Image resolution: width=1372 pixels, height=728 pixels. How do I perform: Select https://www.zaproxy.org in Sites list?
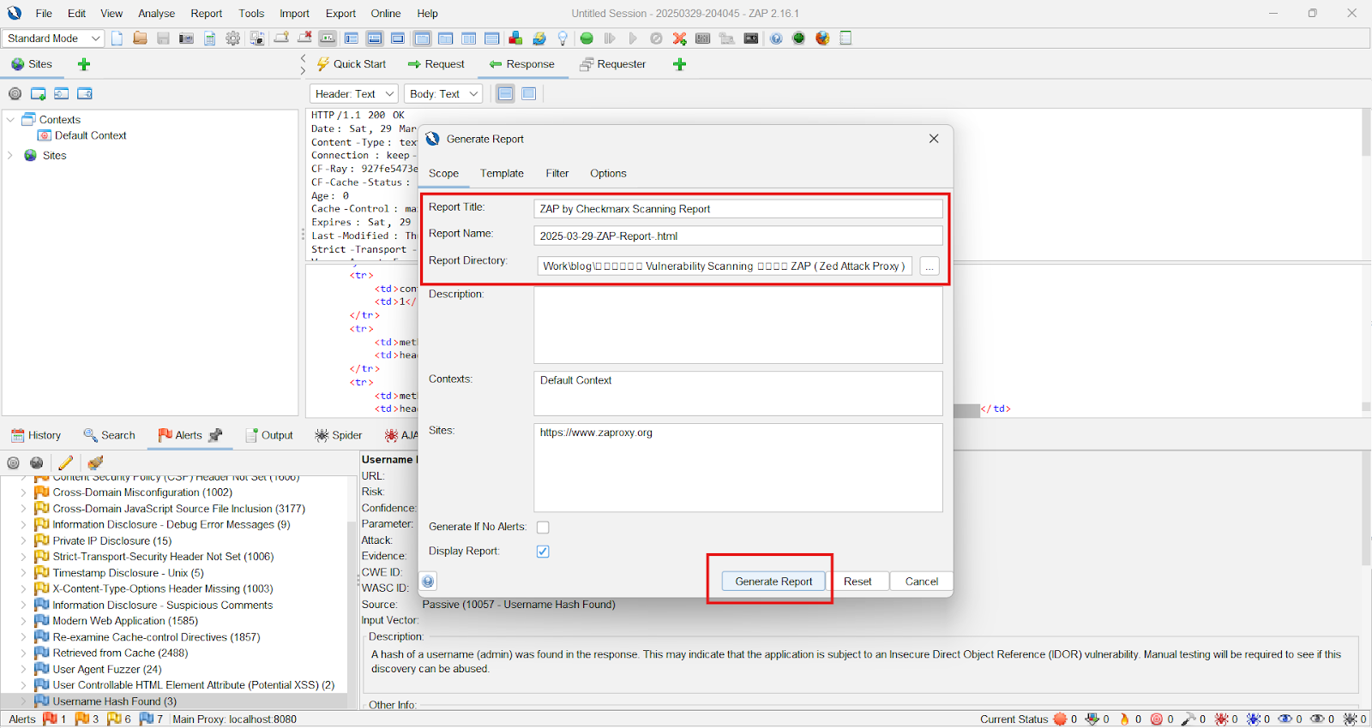click(x=596, y=433)
